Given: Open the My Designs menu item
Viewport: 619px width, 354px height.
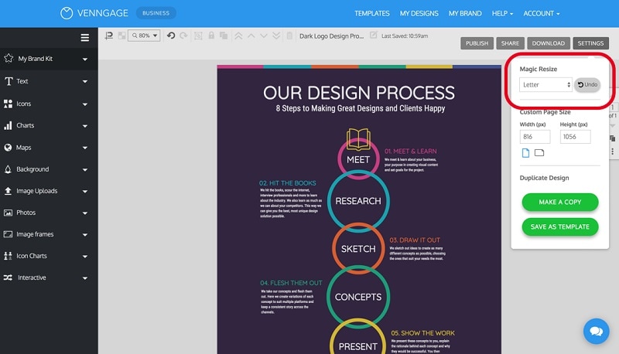Looking at the screenshot, I should pos(419,13).
